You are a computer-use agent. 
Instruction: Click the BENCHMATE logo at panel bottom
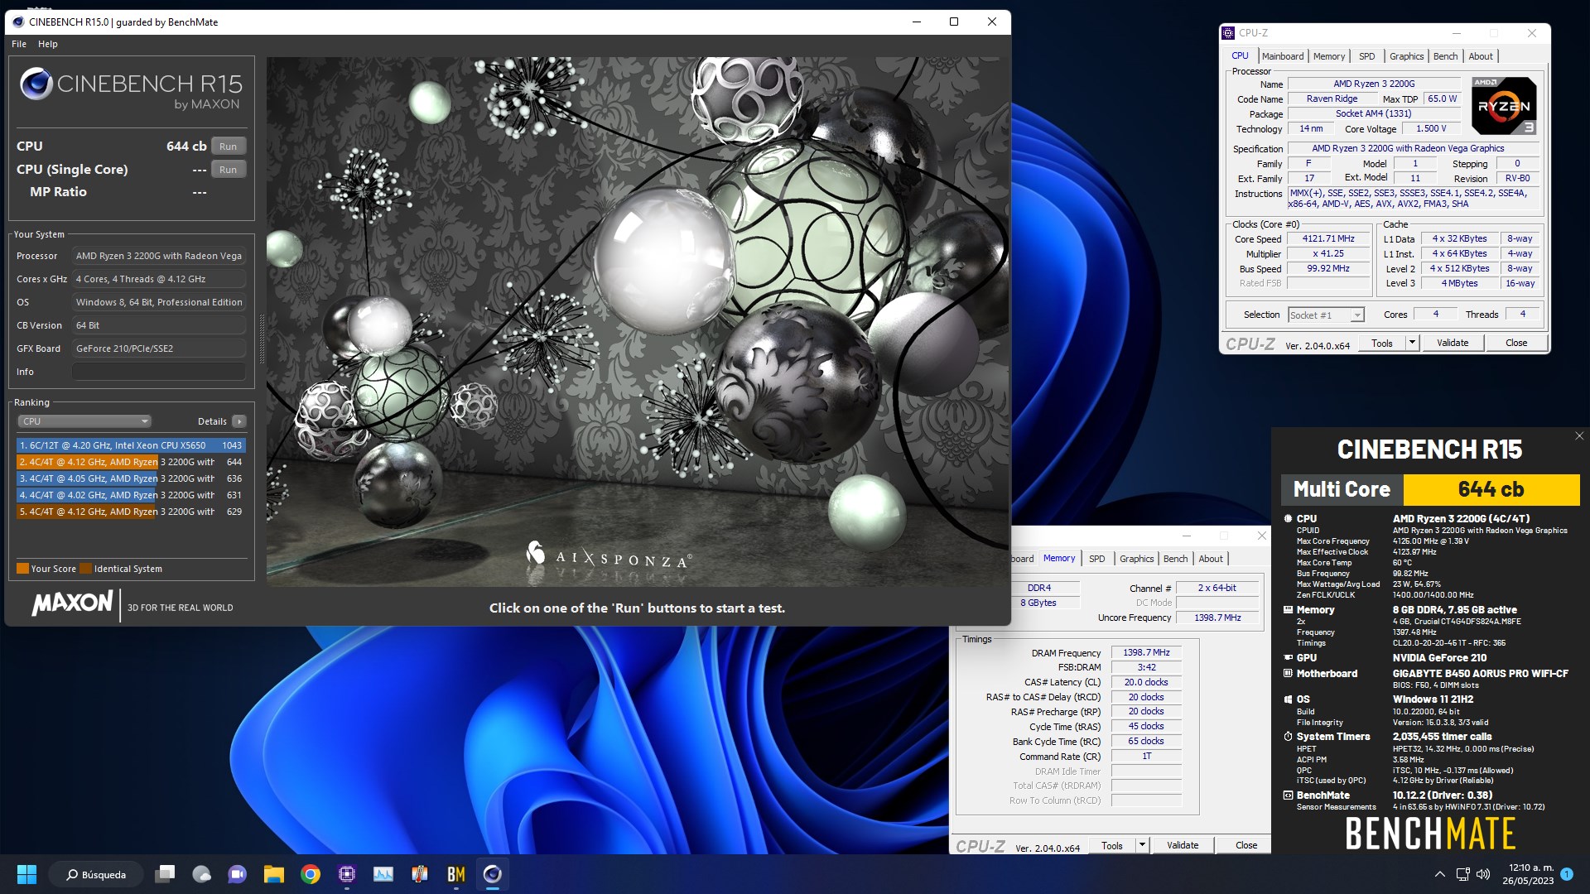(x=1430, y=833)
